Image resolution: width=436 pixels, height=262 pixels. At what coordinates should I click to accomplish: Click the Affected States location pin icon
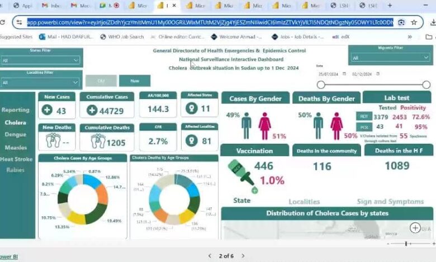click(x=190, y=109)
